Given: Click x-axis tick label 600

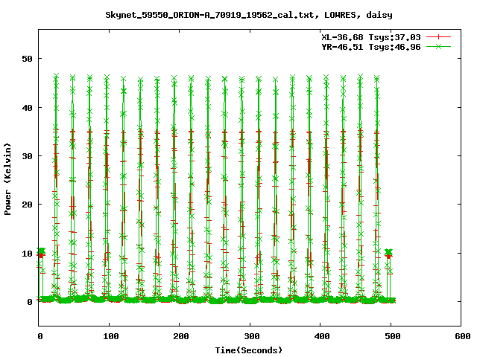Looking at the screenshot, I should (463, 336).
